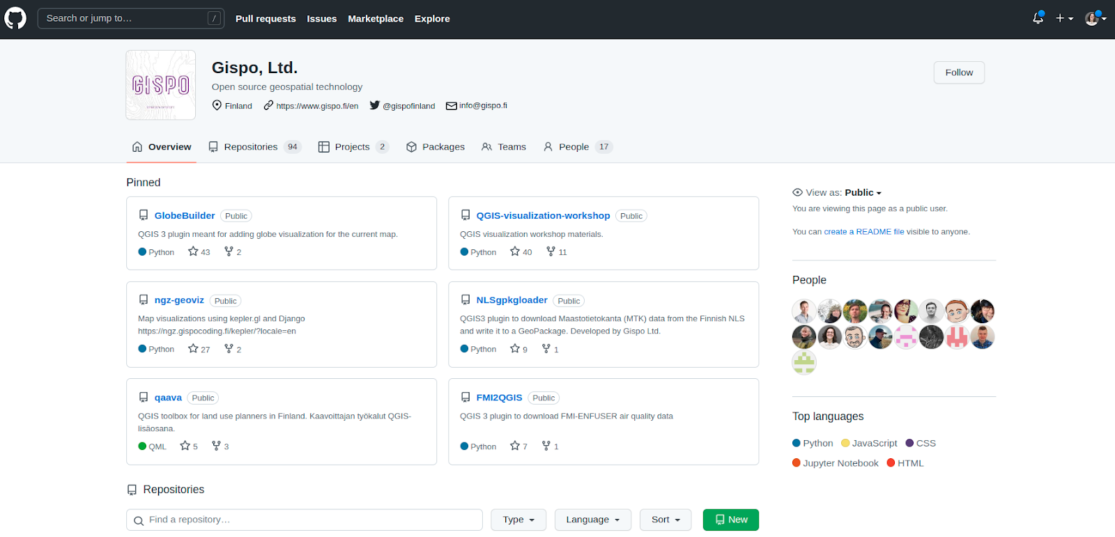Open the People tab
Viewport: 1115px width, 537px height.
click(x=574, y=147)
